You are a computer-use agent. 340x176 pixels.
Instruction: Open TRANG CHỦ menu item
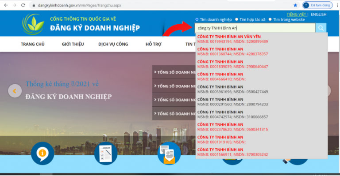33,44
